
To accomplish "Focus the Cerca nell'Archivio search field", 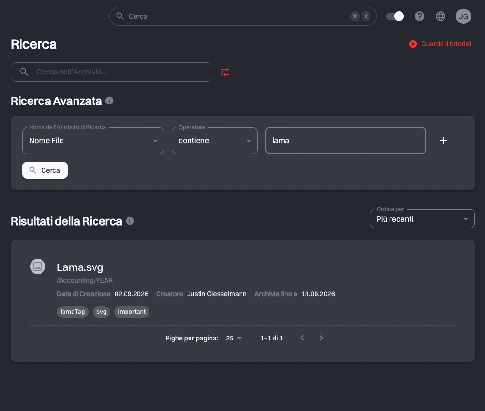I will point(111,72).
